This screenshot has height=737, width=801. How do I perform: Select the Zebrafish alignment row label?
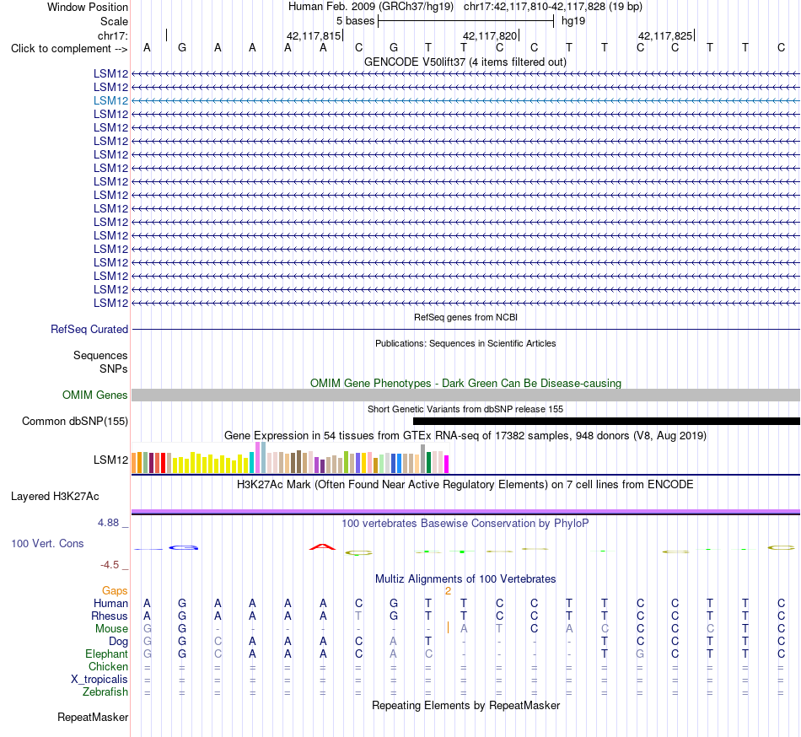pyautogui.click(x=105, y=691)
